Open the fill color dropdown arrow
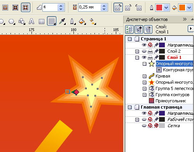 click(x=189, y=8)
